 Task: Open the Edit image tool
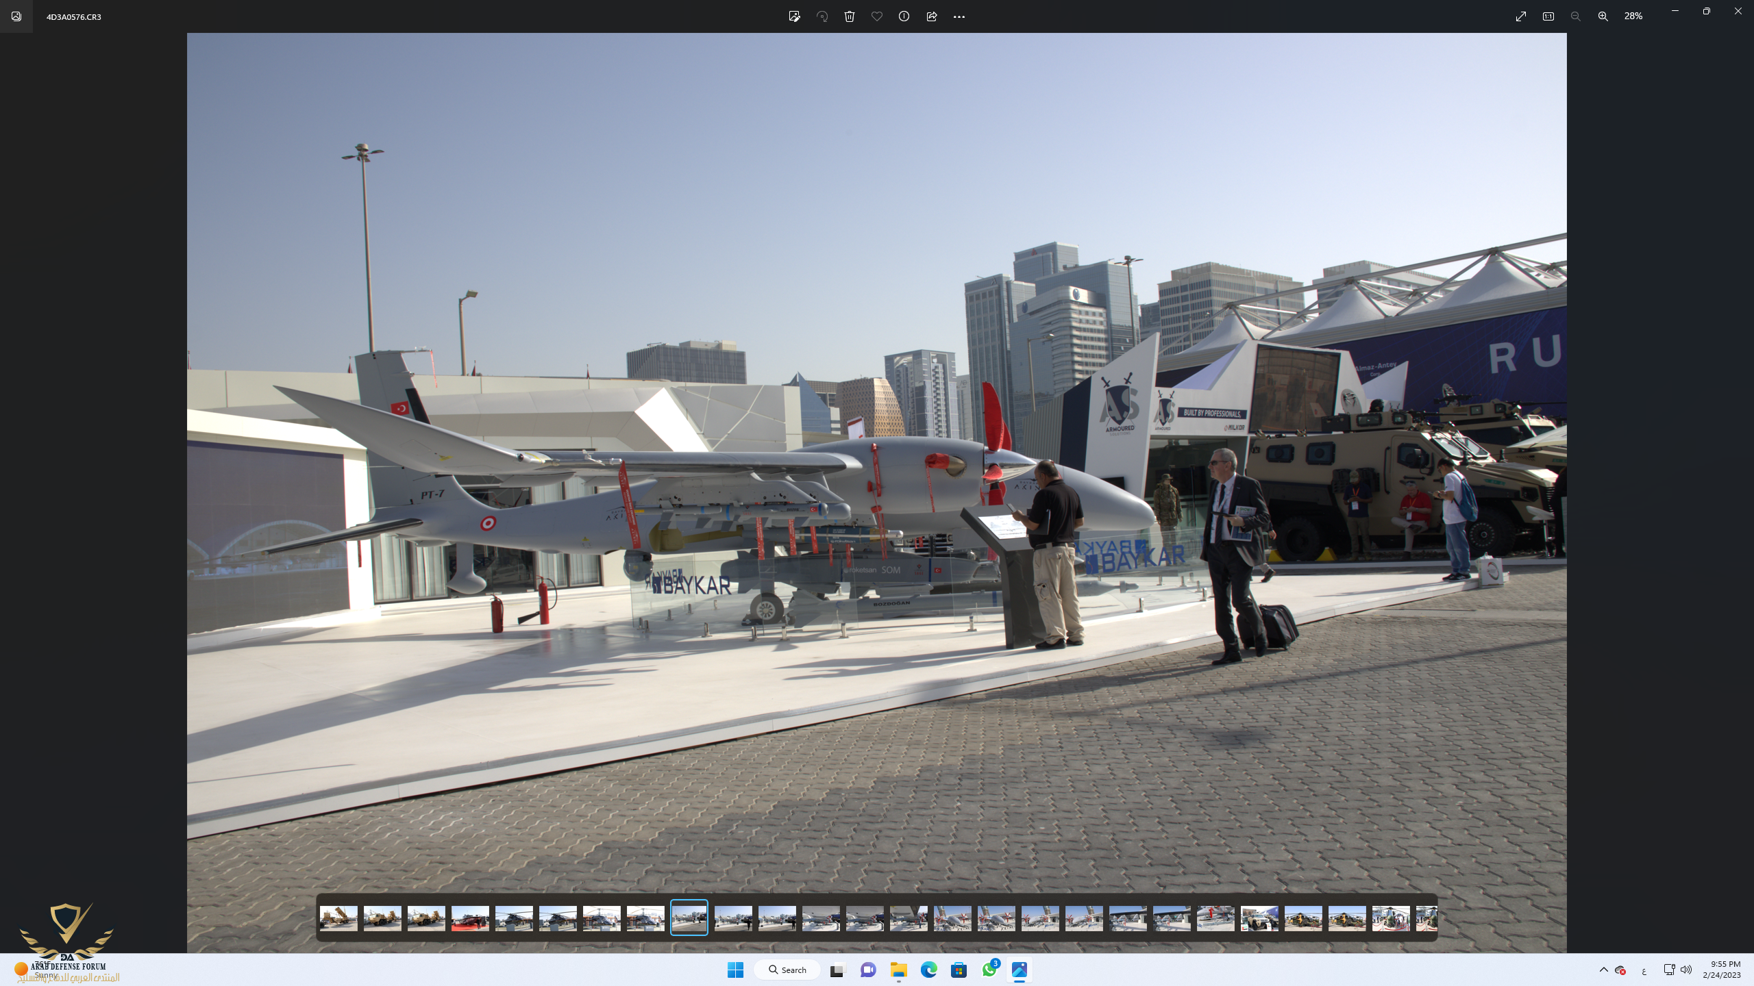[794, 16]
